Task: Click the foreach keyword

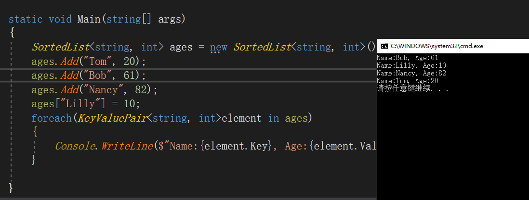Action: [x=52, y=118]
